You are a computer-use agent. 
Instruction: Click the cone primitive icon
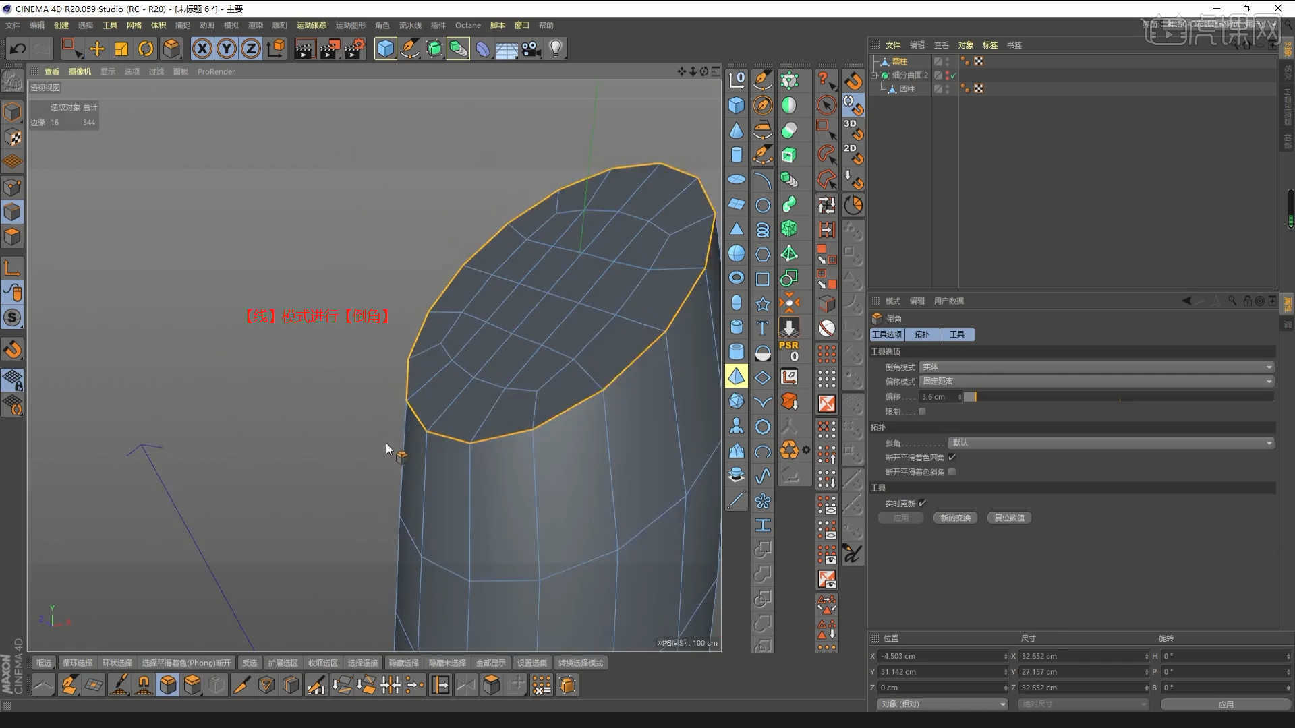tap(737, 130)
